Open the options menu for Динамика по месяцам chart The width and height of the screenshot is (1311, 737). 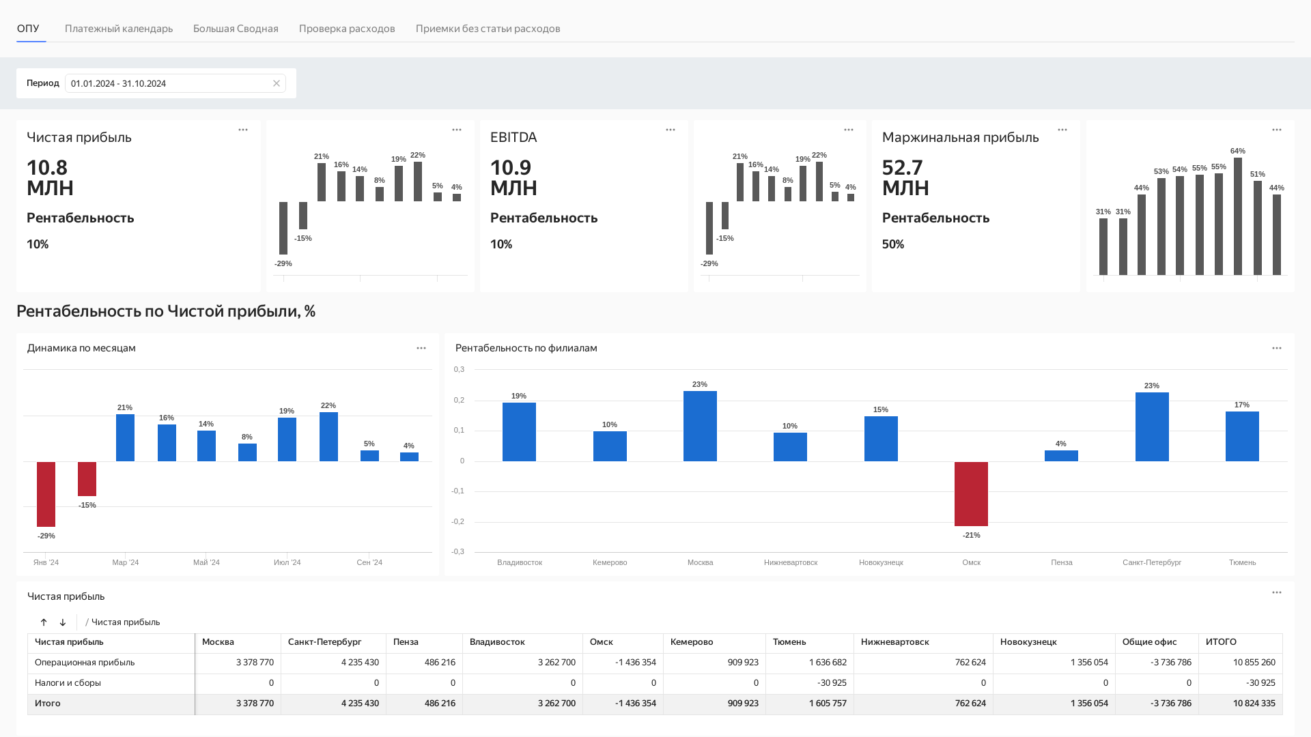pyautogui.click(x=421, y=348)
